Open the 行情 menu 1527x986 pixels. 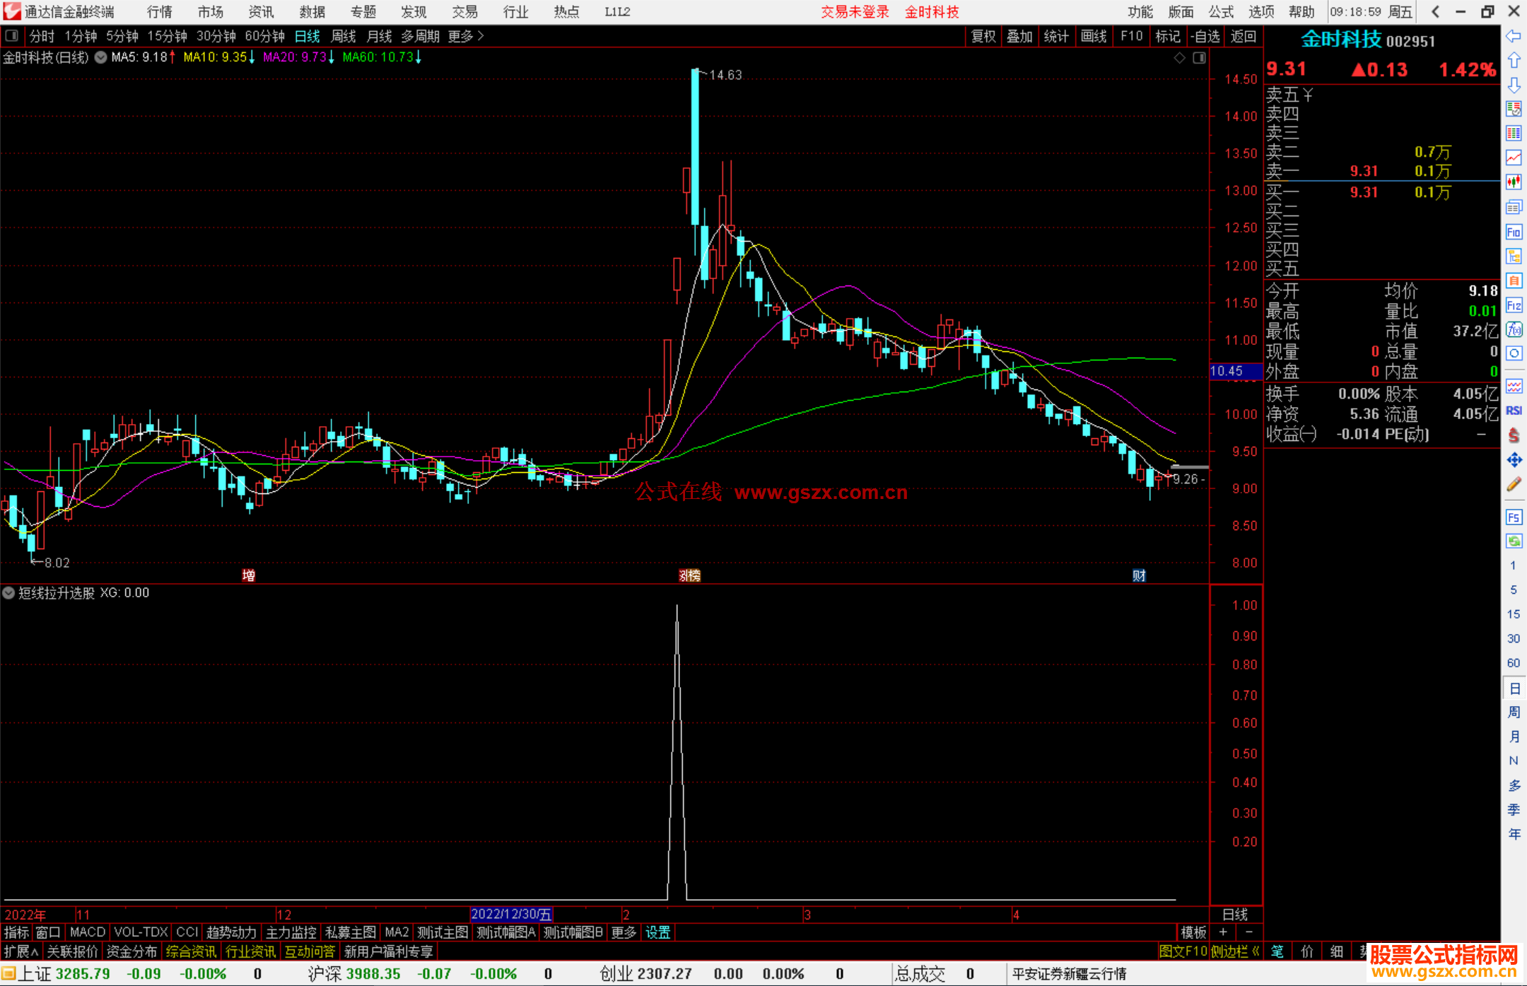coord(160,12)
